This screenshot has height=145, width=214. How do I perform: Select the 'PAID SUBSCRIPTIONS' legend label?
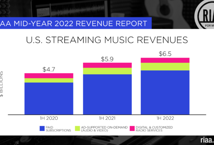point(58,129)
